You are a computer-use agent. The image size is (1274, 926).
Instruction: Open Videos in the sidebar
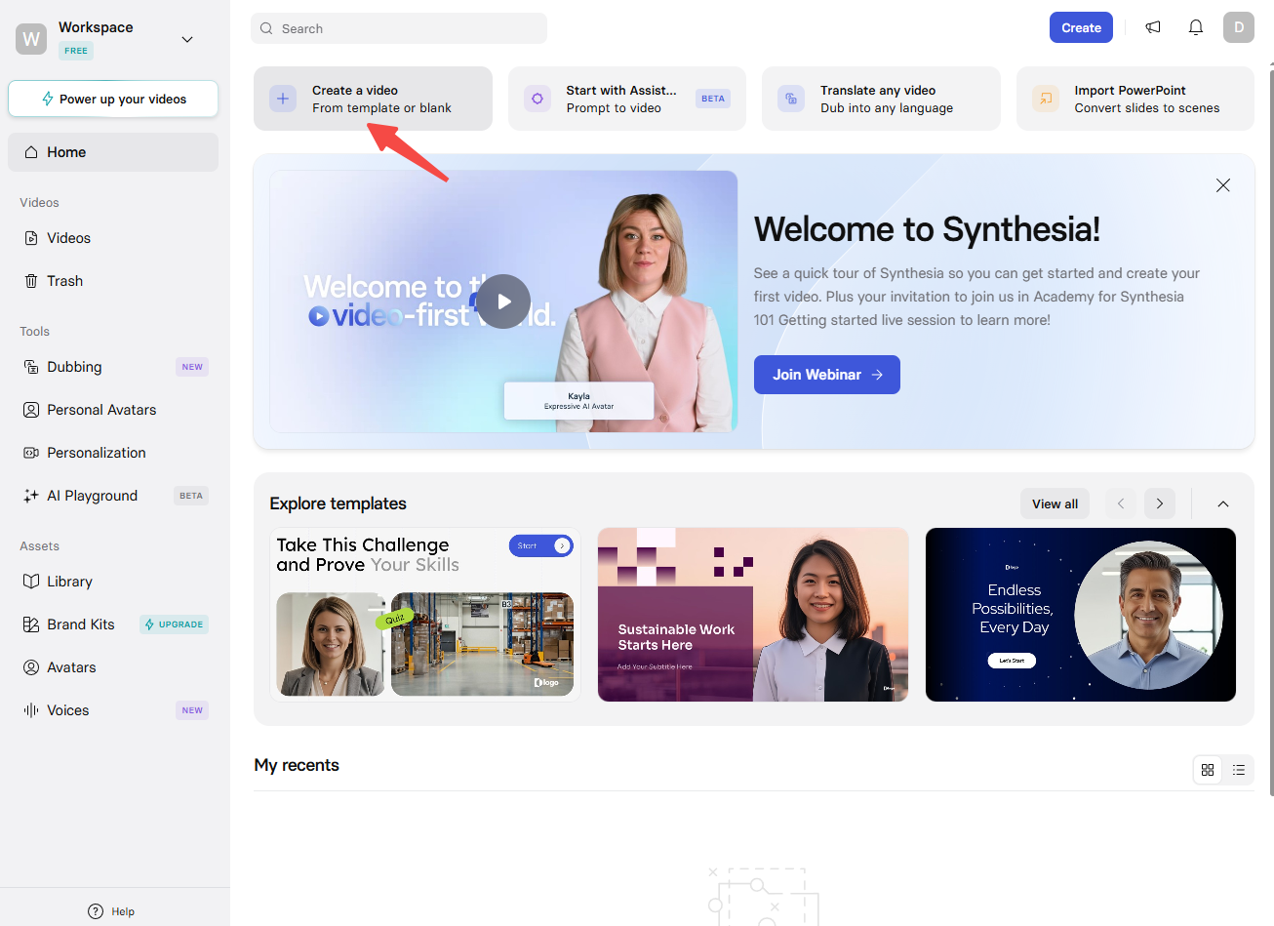click(113, 238)
